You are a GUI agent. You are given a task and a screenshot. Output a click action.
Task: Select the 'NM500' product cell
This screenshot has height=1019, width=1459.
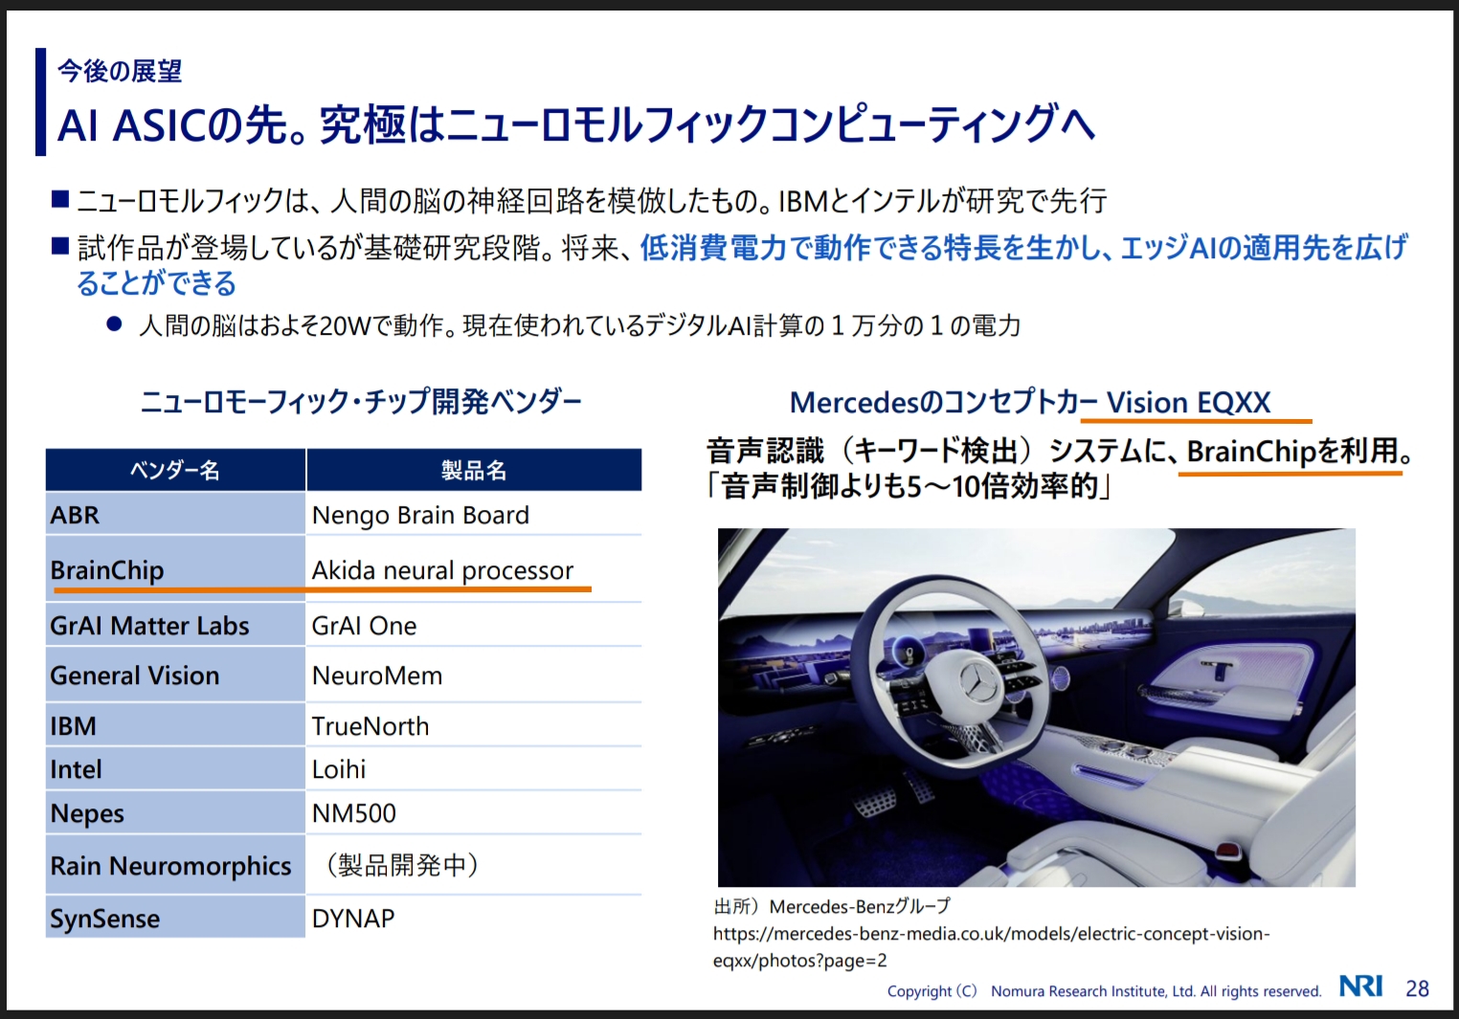[x=474, y=812]
